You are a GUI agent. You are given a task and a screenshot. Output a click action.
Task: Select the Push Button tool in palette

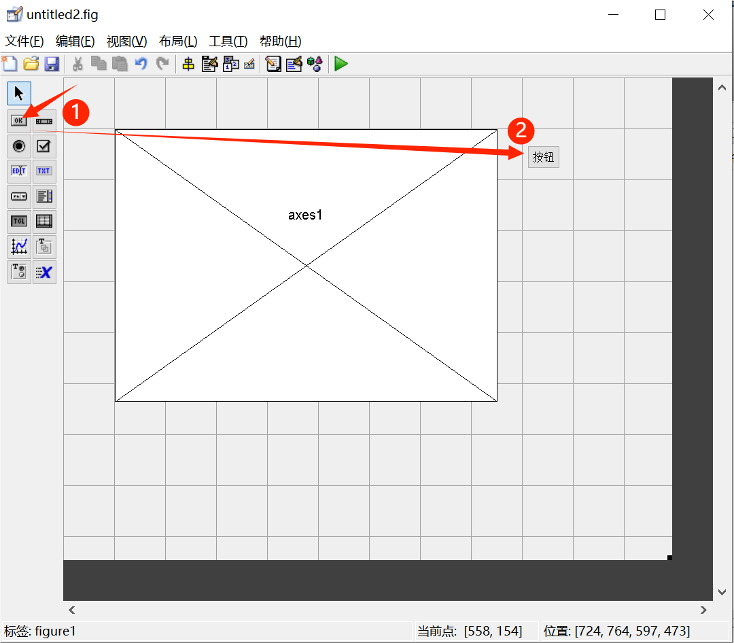click(x=19, y=121)
